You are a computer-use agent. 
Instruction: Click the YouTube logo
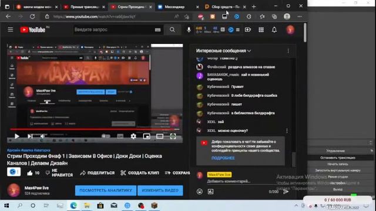(x=33, y=30)
